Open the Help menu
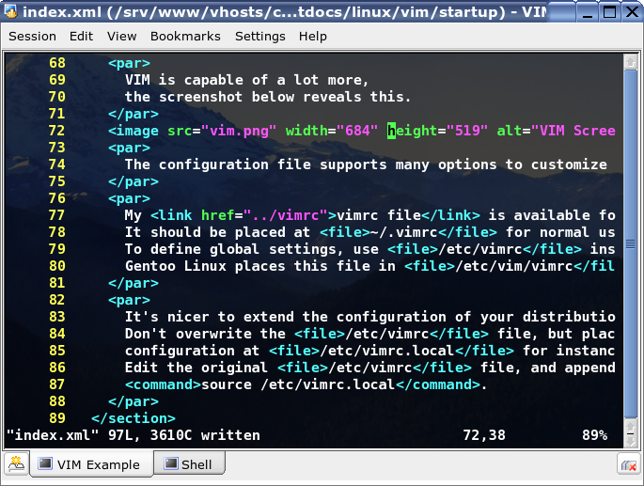Screen dimensions: 644x486 [x=312, y=37]
